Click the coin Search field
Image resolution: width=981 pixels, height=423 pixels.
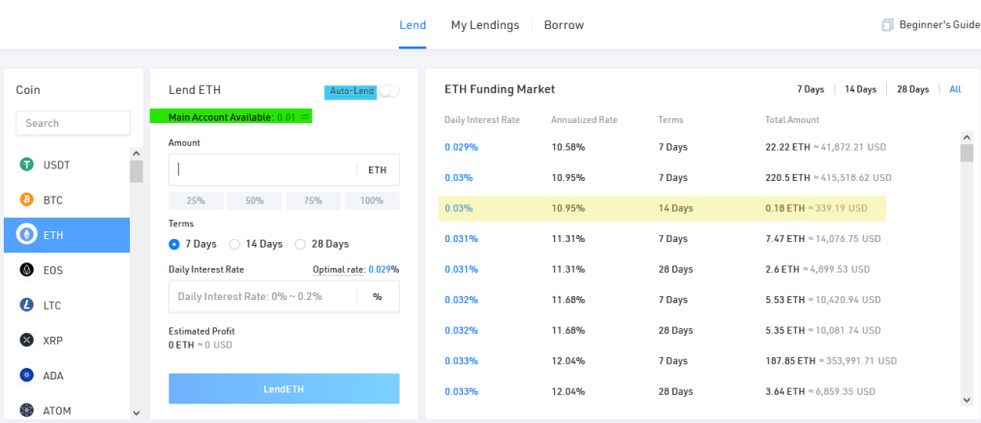tap(74, 123)
